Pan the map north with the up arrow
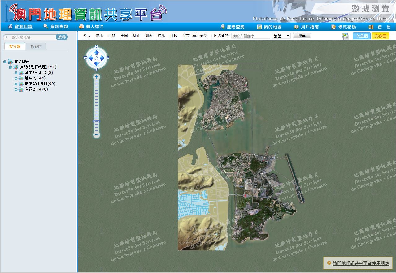 (x=96, y=53)
